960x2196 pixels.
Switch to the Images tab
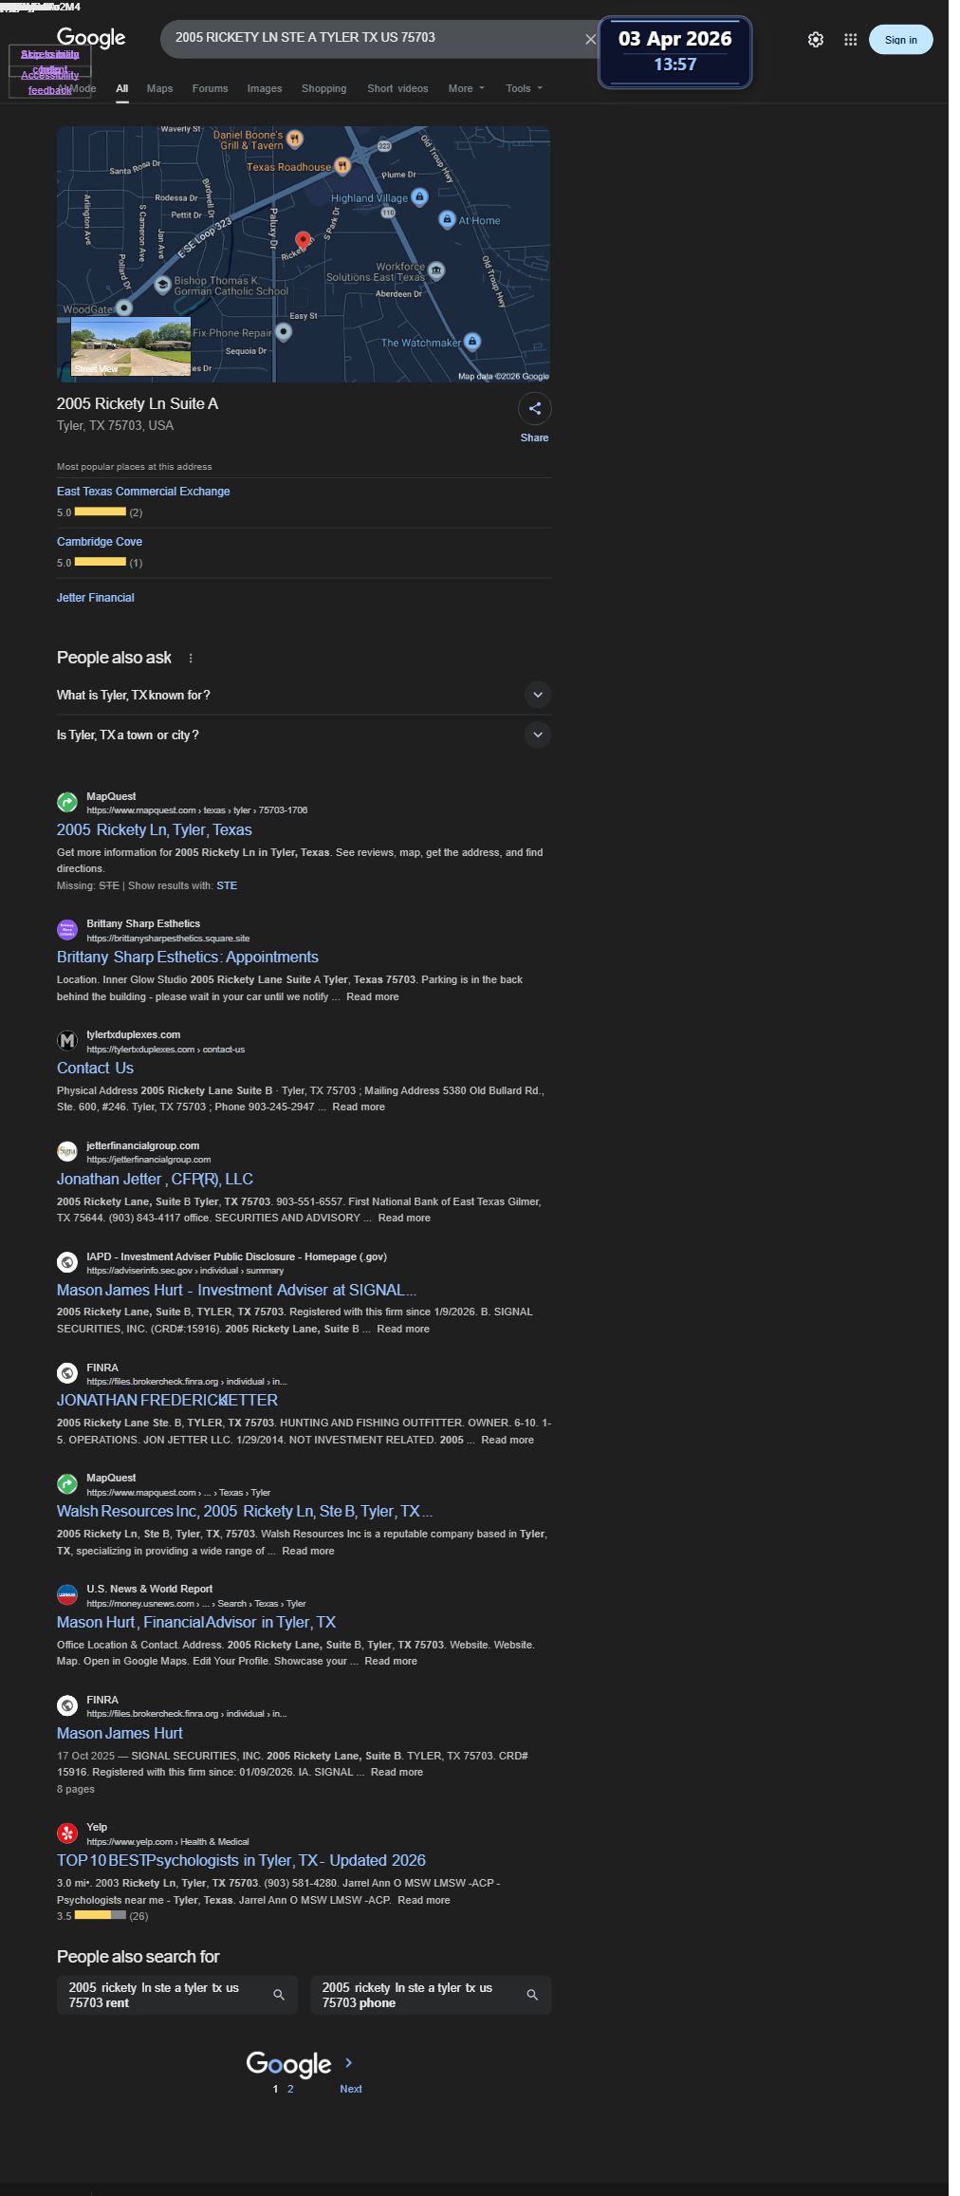pos(264,88)
